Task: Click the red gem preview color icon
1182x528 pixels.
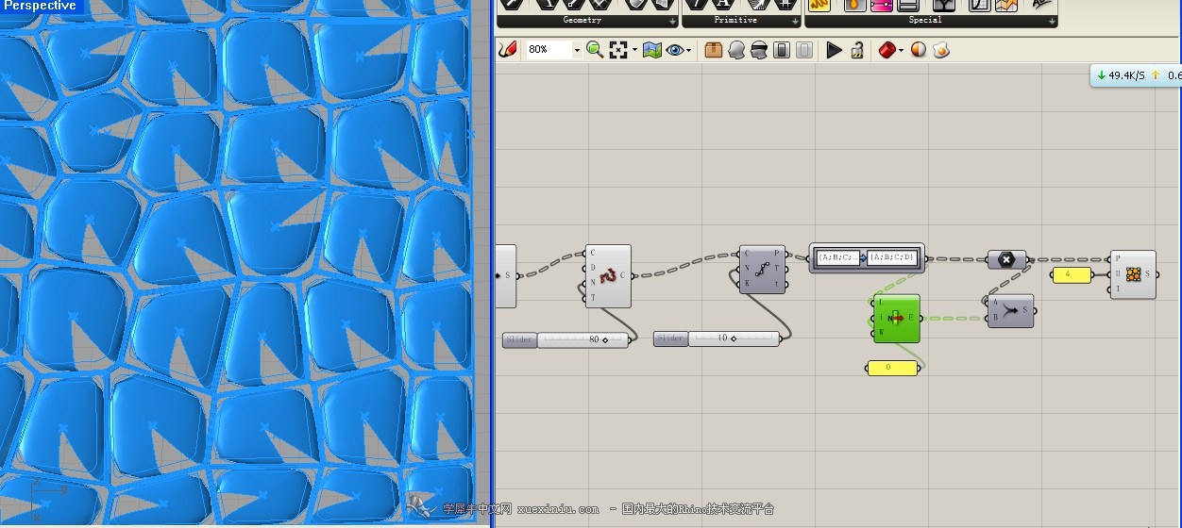Action: point(886,49)
